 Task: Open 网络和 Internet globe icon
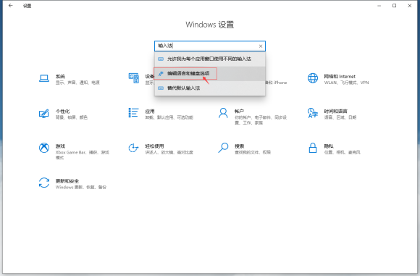[313, 78]
